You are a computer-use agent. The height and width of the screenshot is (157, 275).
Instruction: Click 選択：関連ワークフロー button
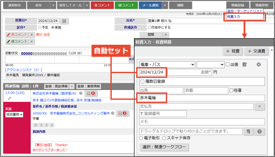click(164, 147)
